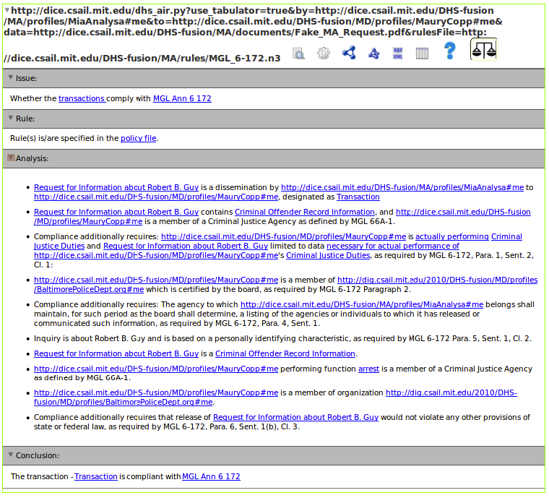
Task: Toggle the Analysis section triangle
Action: pyautogui.click(x=11, y=158)
